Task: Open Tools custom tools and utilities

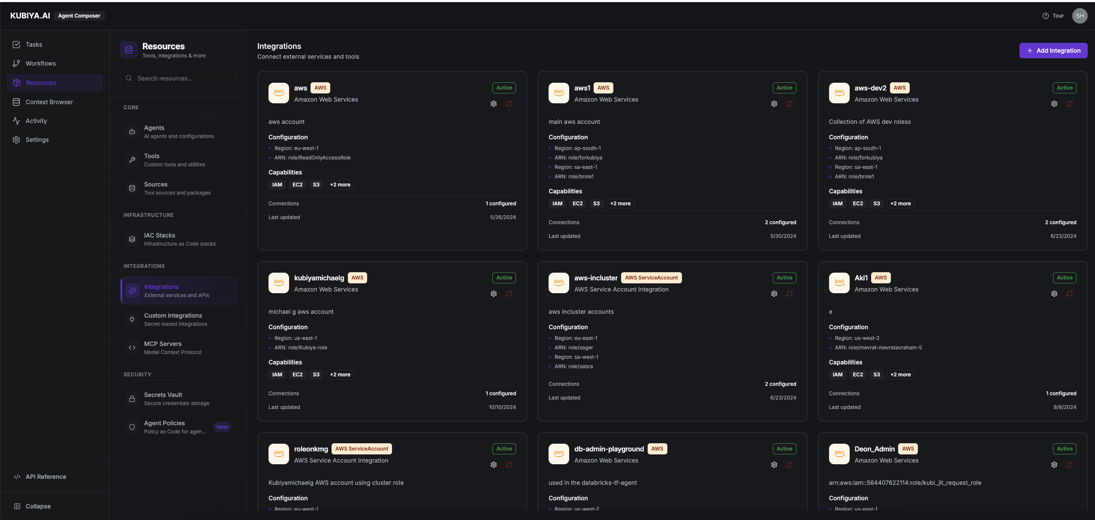Action: pos(178,160)
